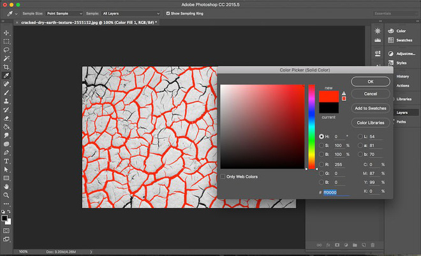421x256 pixels.
Task: Toggle the Show Sampling Ring checkbox
Action: pyautogui.click(x=168, y=13)
